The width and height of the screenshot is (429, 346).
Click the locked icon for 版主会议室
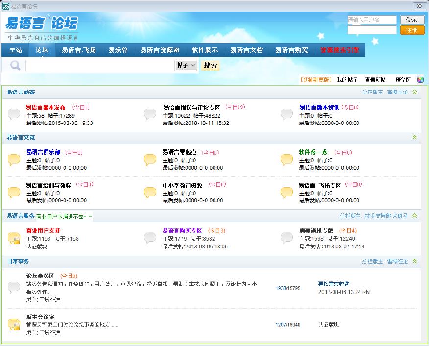[x=14, y=324]
